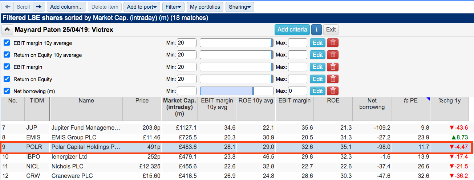The image size is (474, 180).
Task: Click the left scroll arrow
Action: (7, 7)
